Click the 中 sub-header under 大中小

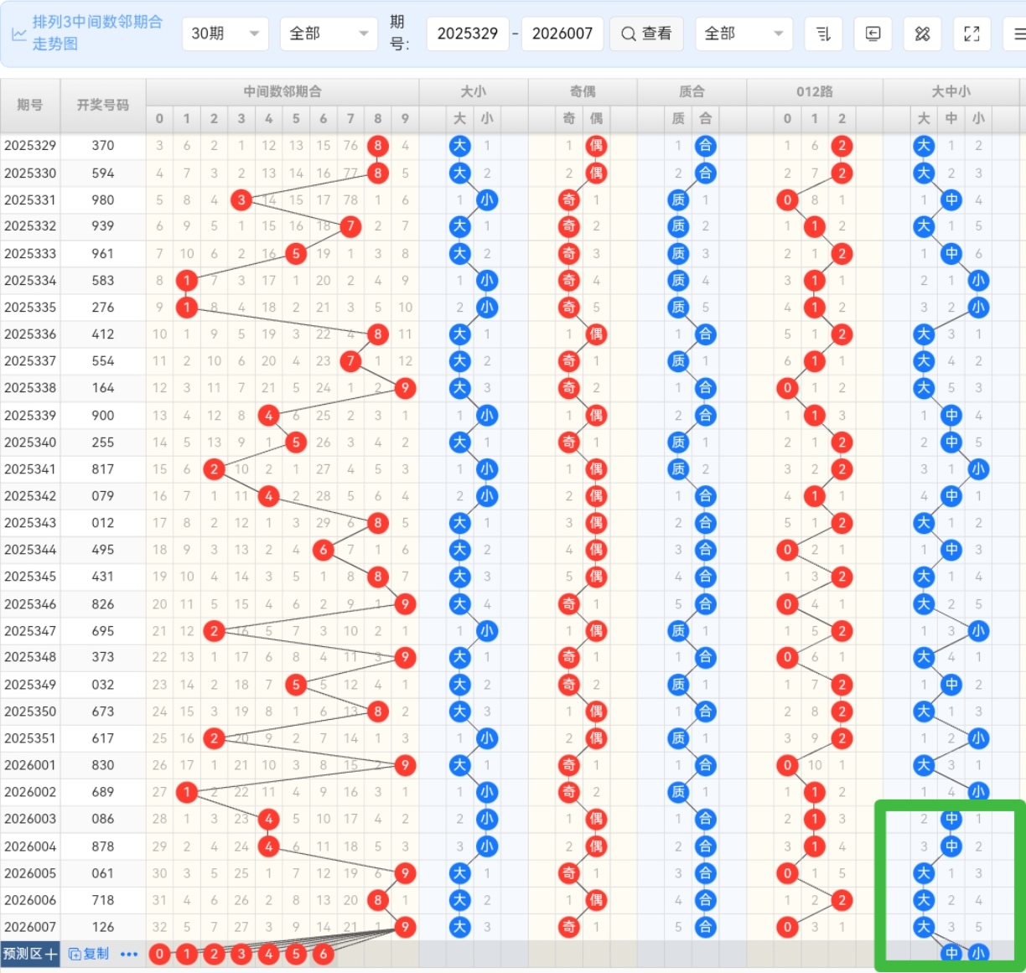click(x=951, y=118)
